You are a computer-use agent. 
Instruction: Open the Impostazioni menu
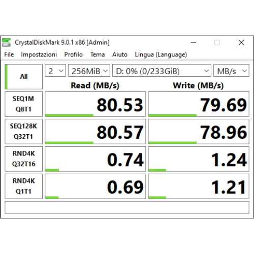(39, 54)
